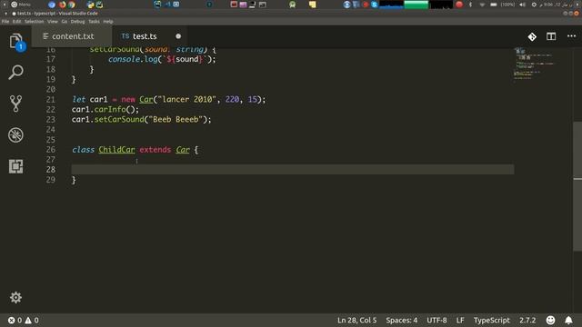Viewport: 582px width, 327px height.
Task: Launch Firefox from the top panel
Action: [62, 5]
